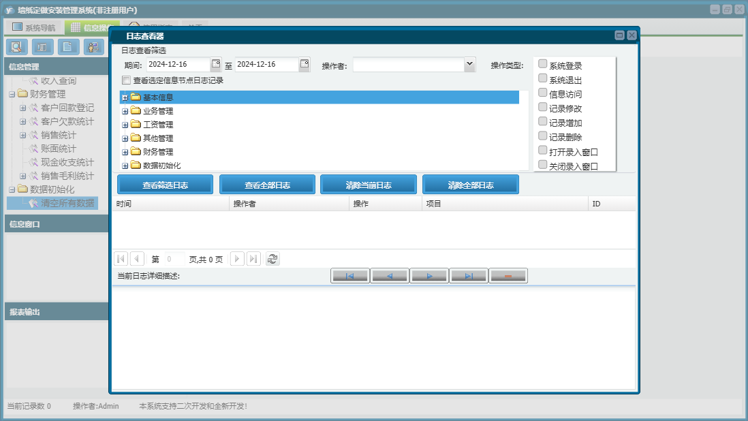This screenshot has height=421, width=748.
Task: Check the 关闭录入窗口 operation type
Action: tap(542, 164)
